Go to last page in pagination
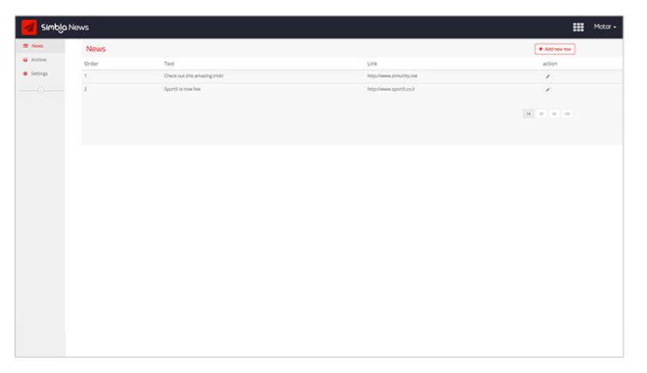Screen dimensions: 647x373 [x=567, y=114]
